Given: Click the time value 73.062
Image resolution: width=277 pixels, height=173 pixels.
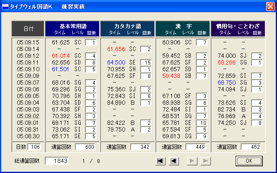Looking at the screenshot, I should pos(61,130).
